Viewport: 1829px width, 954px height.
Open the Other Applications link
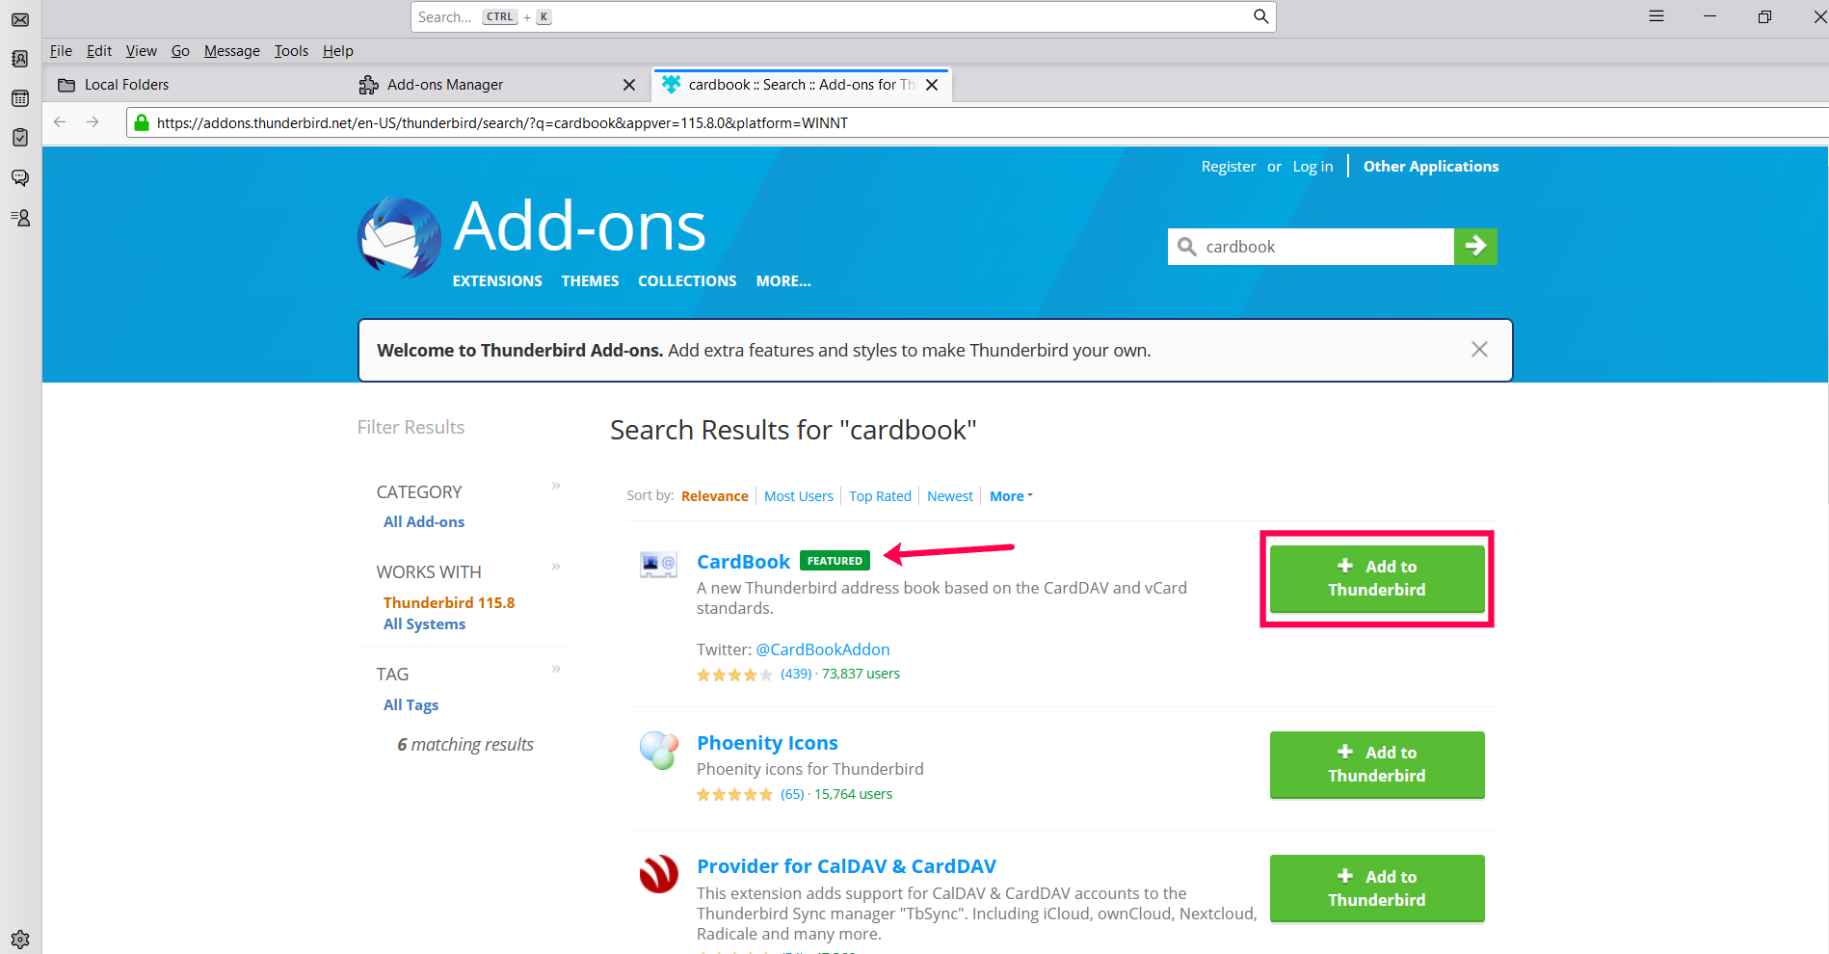click(1431, 167)
